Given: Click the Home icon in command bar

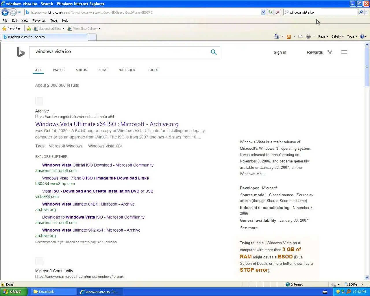Looking at the screenshot, I should pyautogui.click(x=277, y=36).
